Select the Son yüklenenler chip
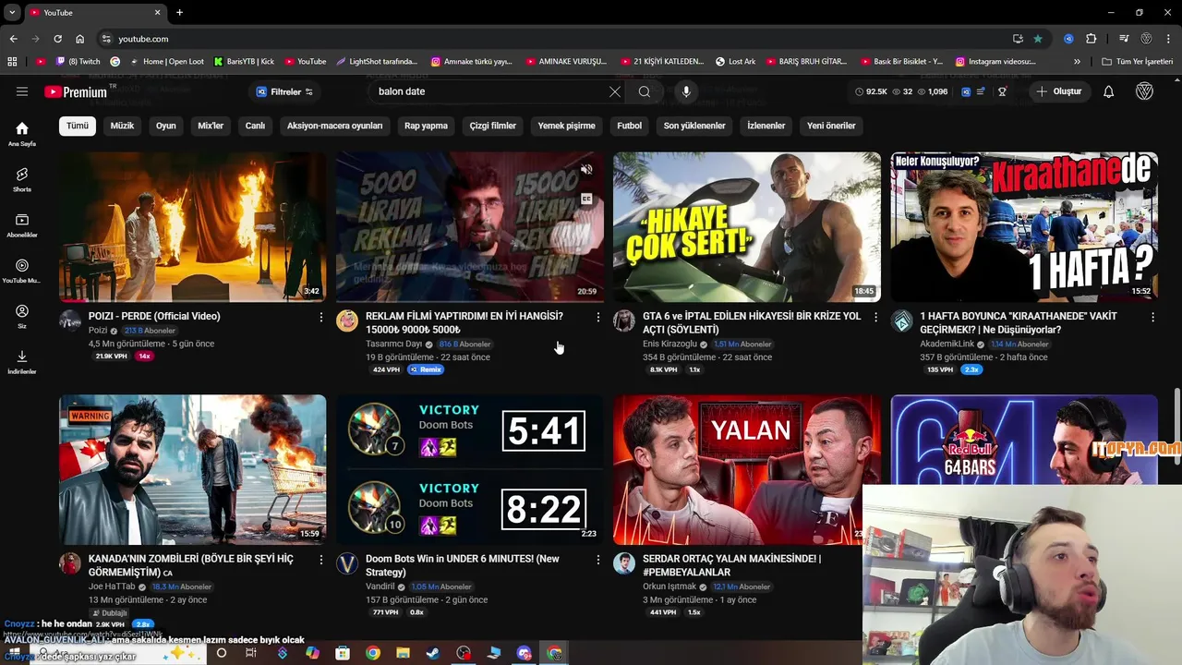The image size is (1182, 665). point(694,126)
